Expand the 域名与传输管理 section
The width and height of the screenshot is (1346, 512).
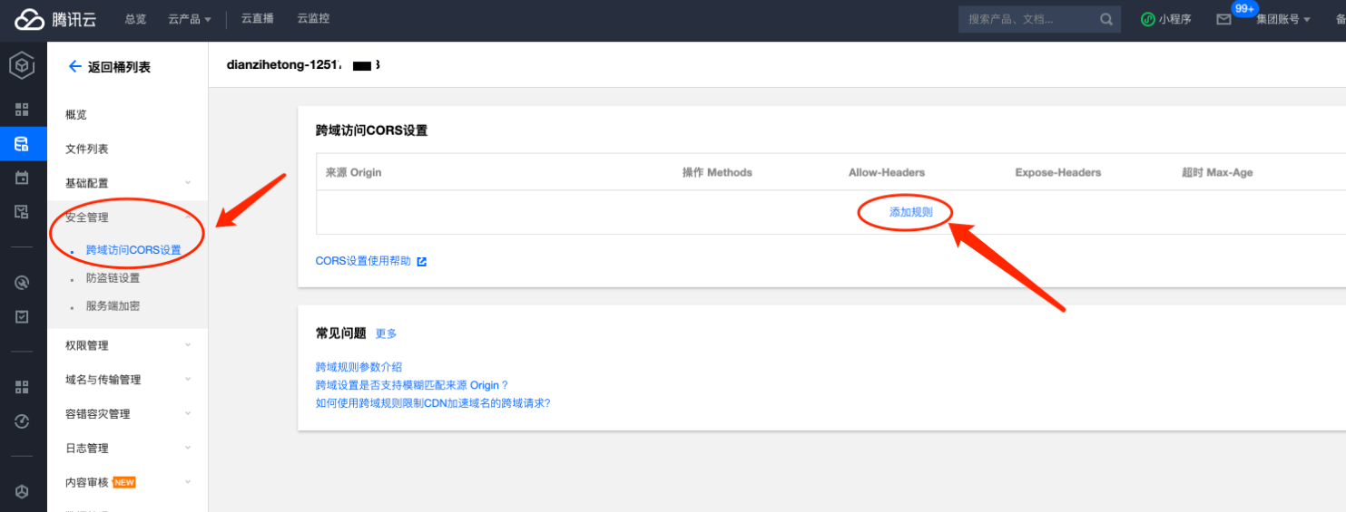[x=127, y=380]
